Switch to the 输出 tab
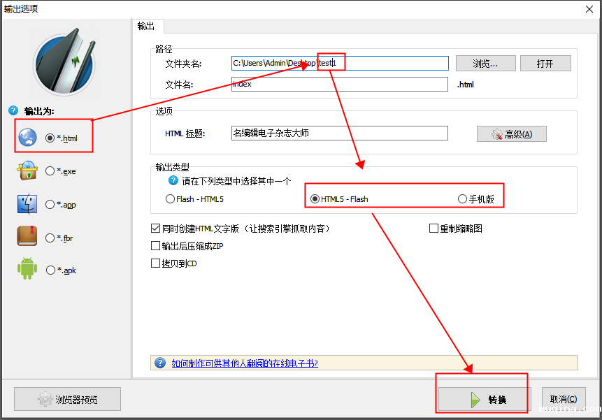 [147, 26]
